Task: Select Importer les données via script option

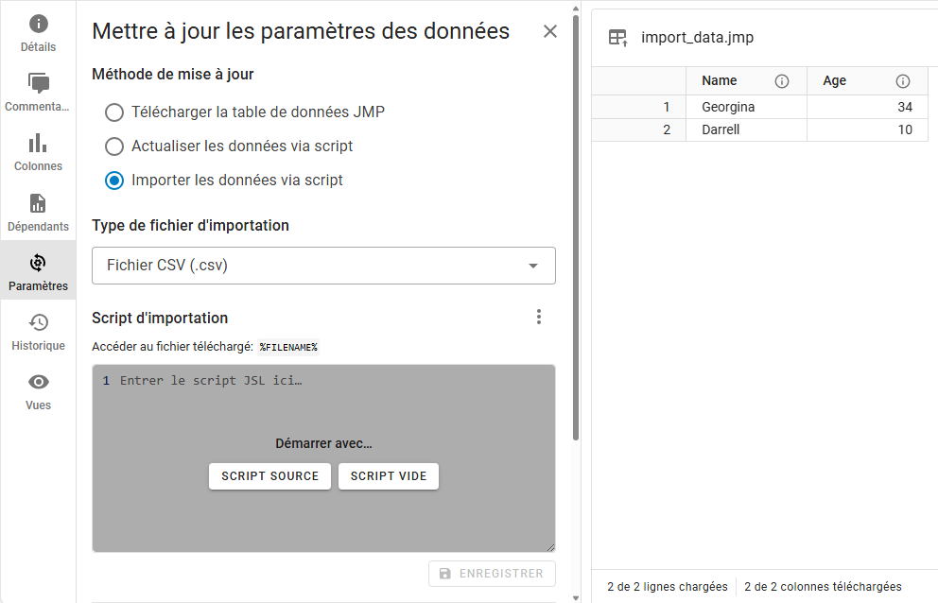Action: point(114,181)
